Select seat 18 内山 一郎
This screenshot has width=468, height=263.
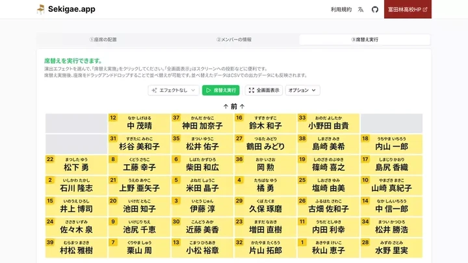(x=391, y=144)
